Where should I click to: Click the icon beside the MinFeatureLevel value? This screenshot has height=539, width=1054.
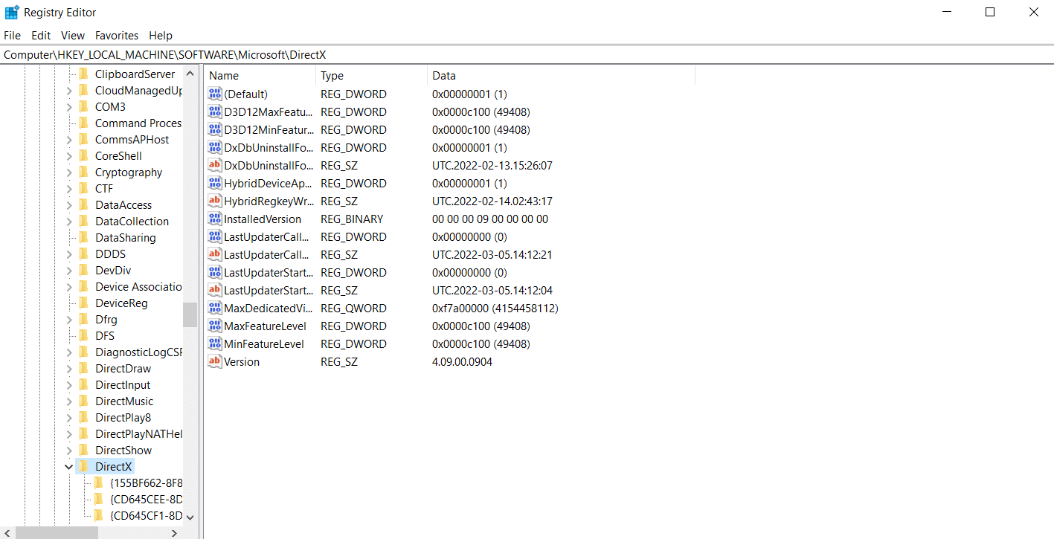[215, 344]
